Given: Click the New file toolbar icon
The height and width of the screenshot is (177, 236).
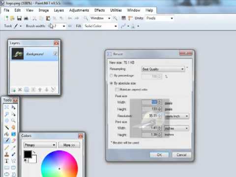Looking at the screenshot, I should 6,18.
